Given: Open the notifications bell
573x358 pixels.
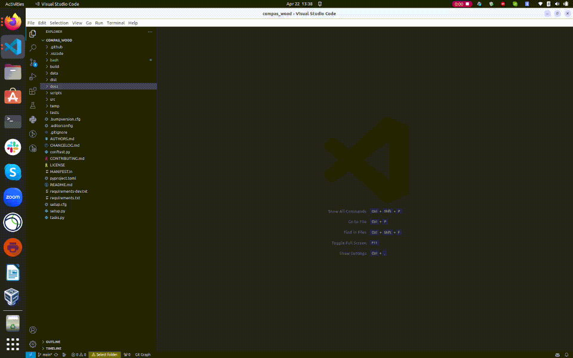Looking at the screenshot, I should 568,354.
